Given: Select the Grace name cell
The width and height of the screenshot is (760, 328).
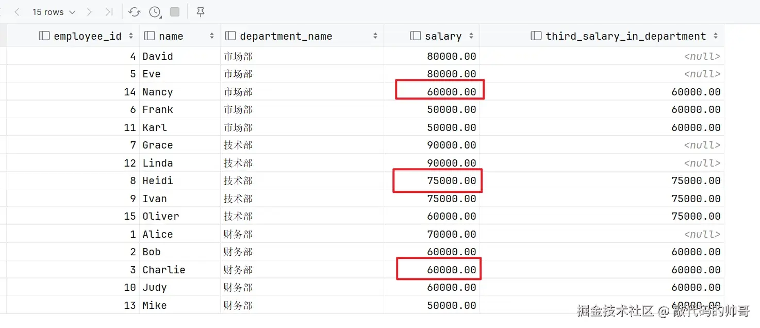Looking at the screenshot, I should pyautogui.click(x=180, y=145).
